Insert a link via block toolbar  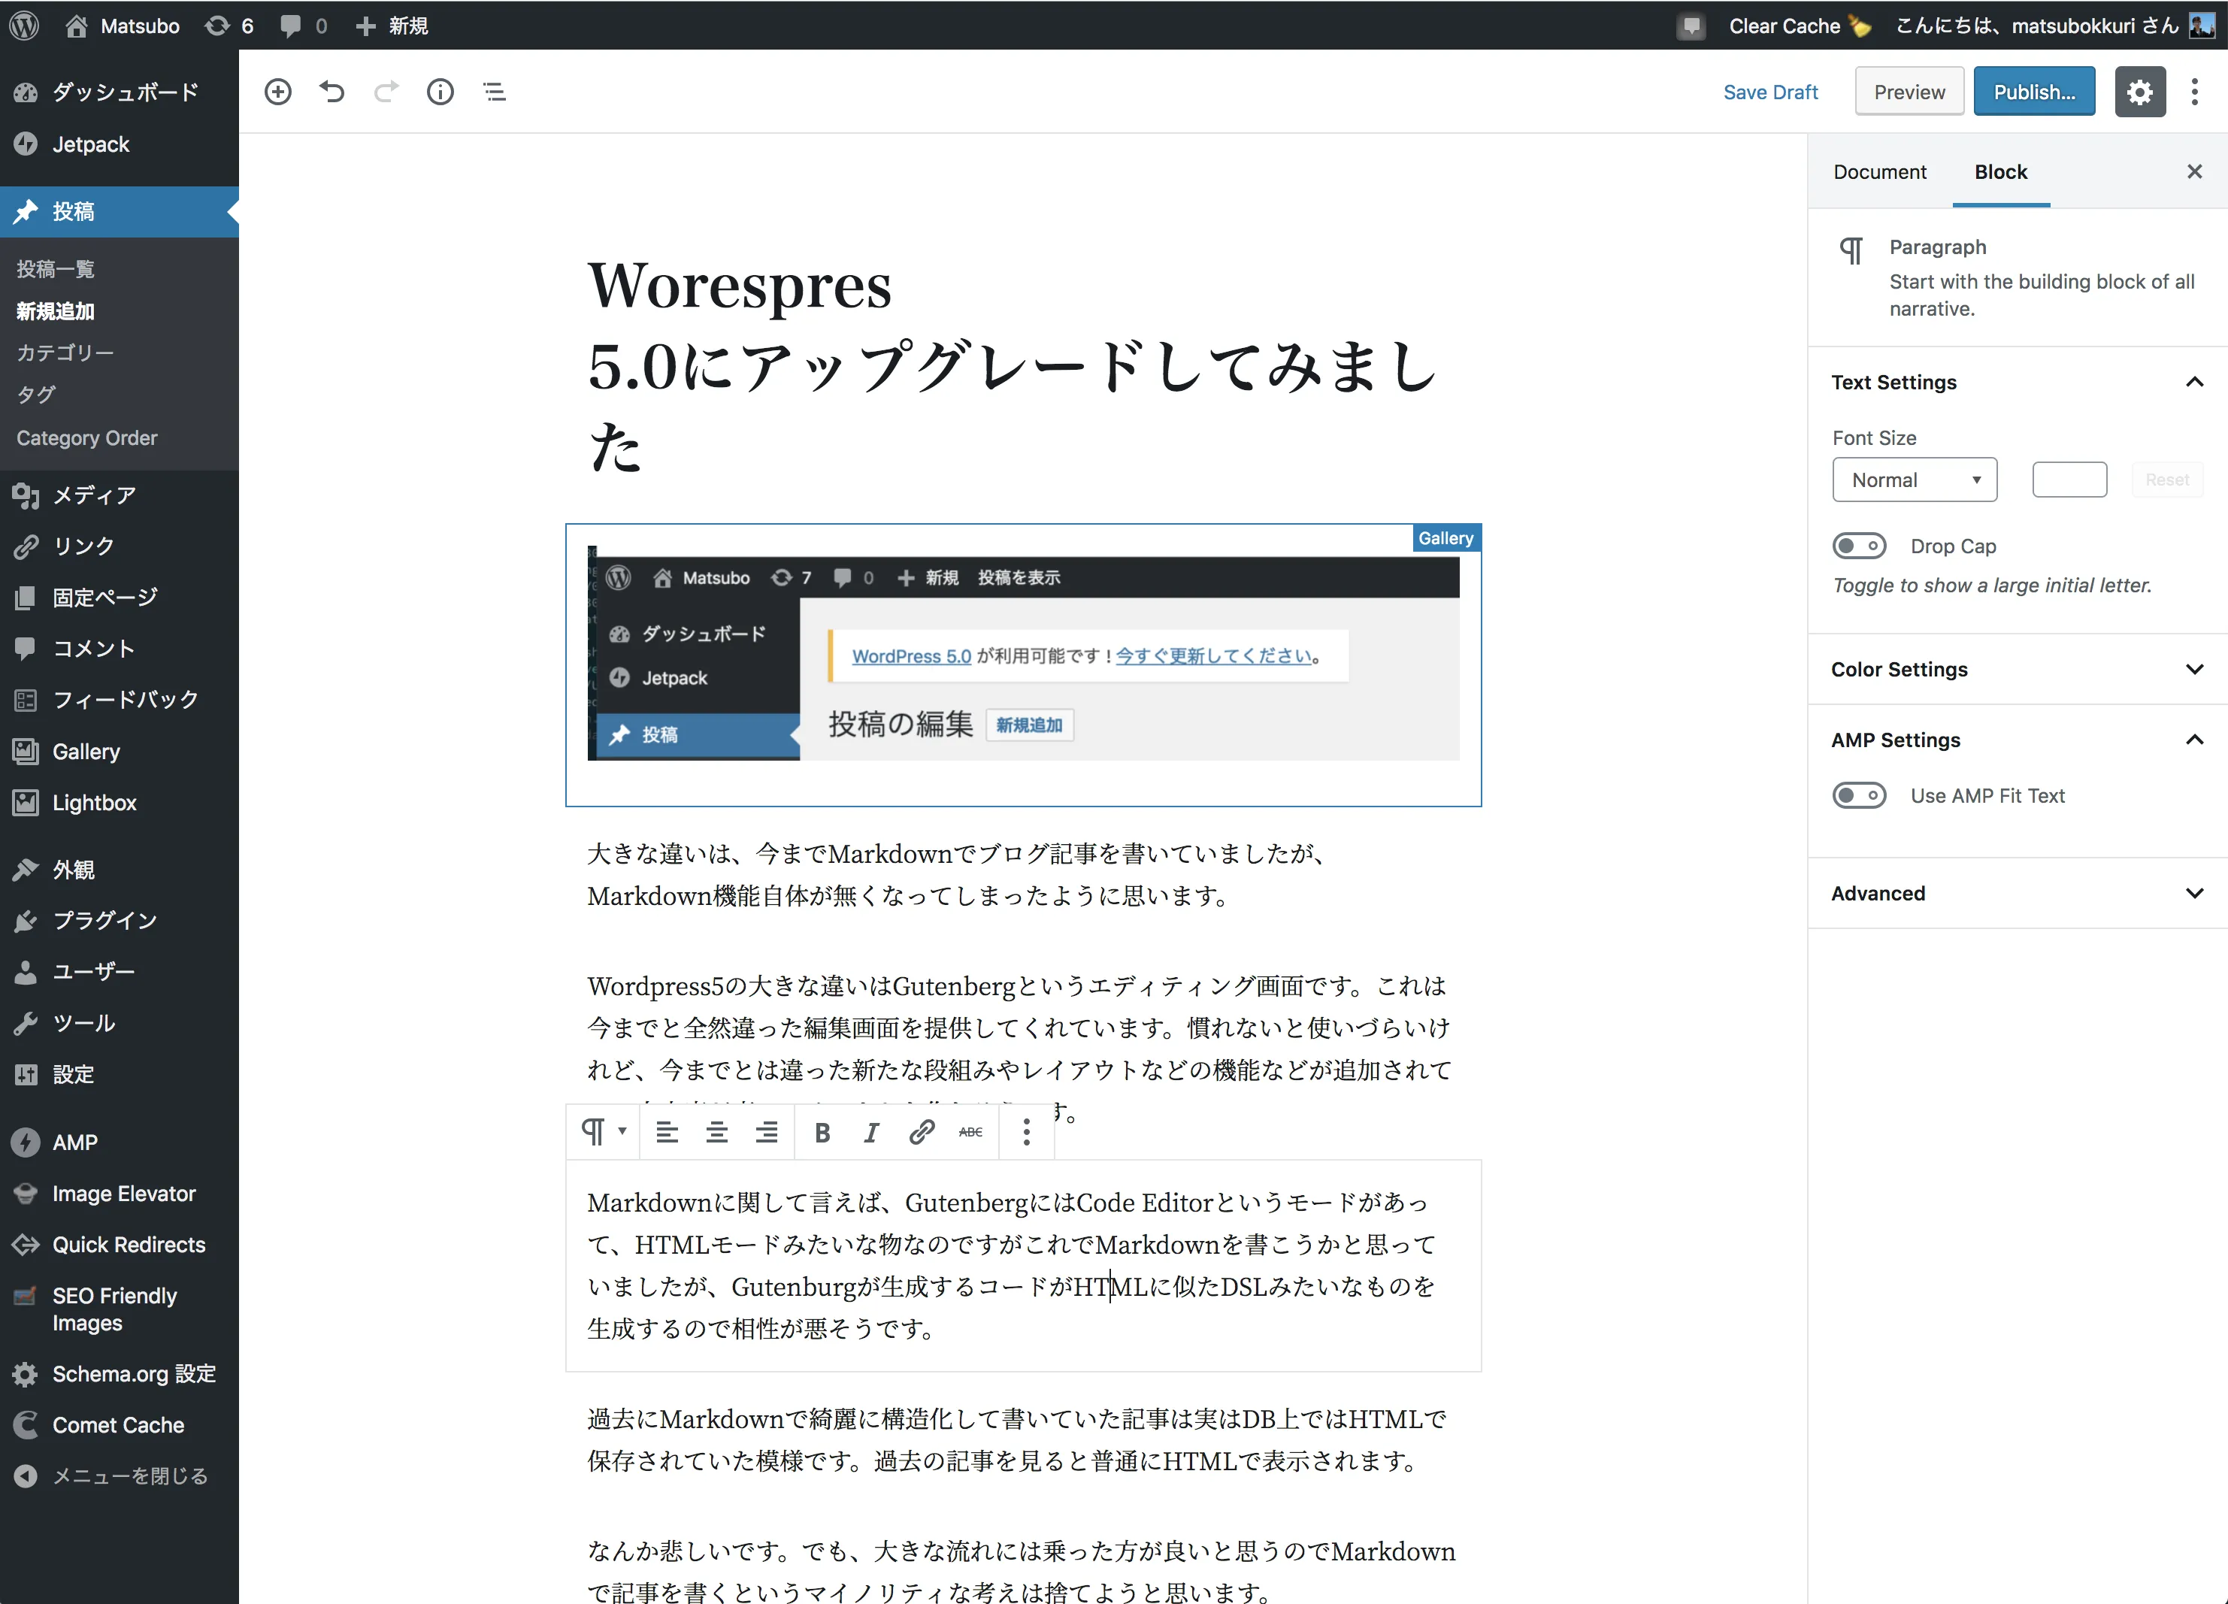[921, 1133]
